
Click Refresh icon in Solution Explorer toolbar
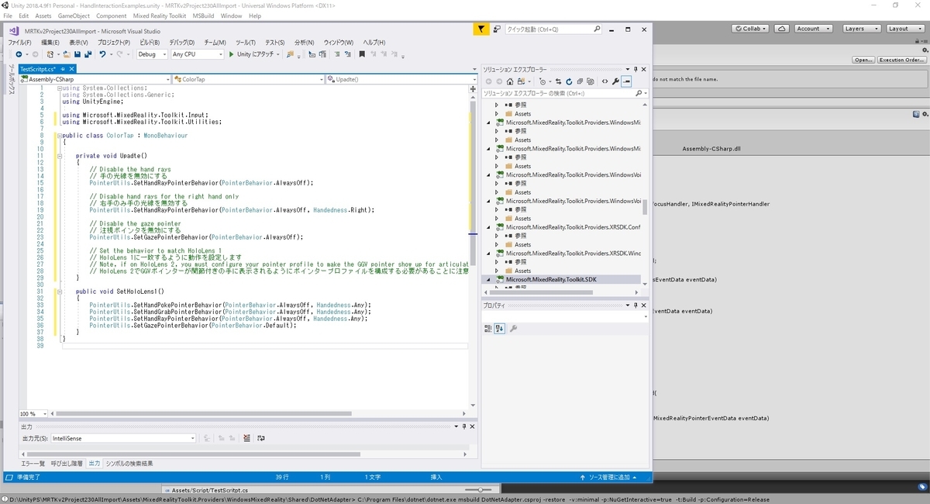pos(569,81)
